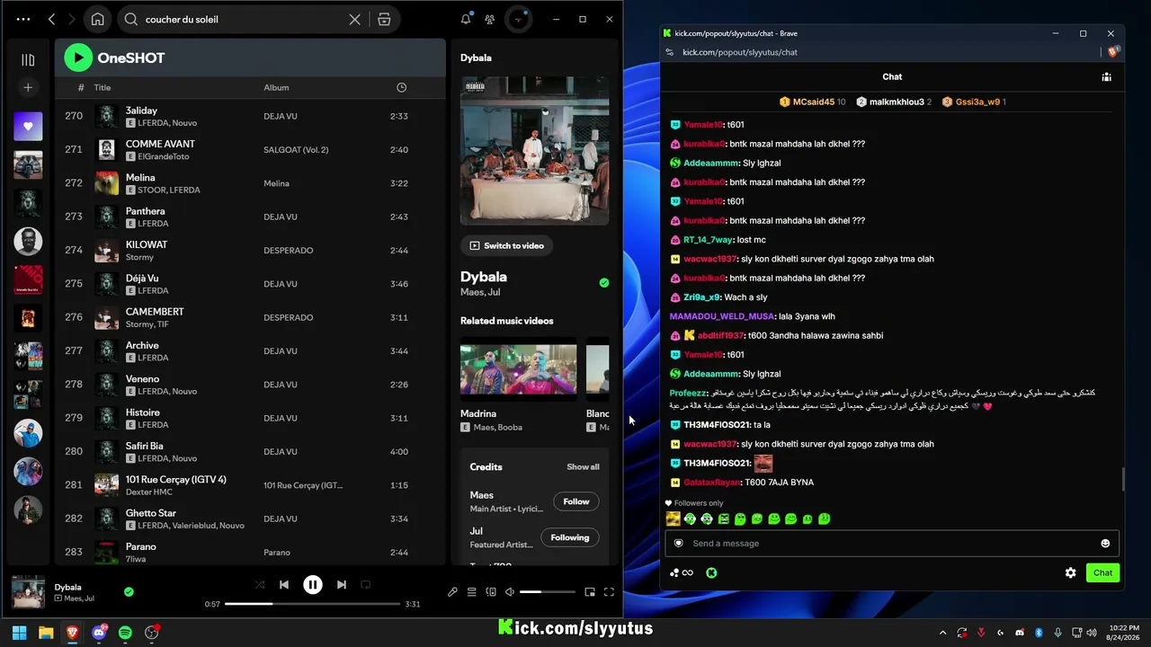This screenshot has height=647, width=1151.
Task: Open the play queue
Action: [x=471, y=592]
